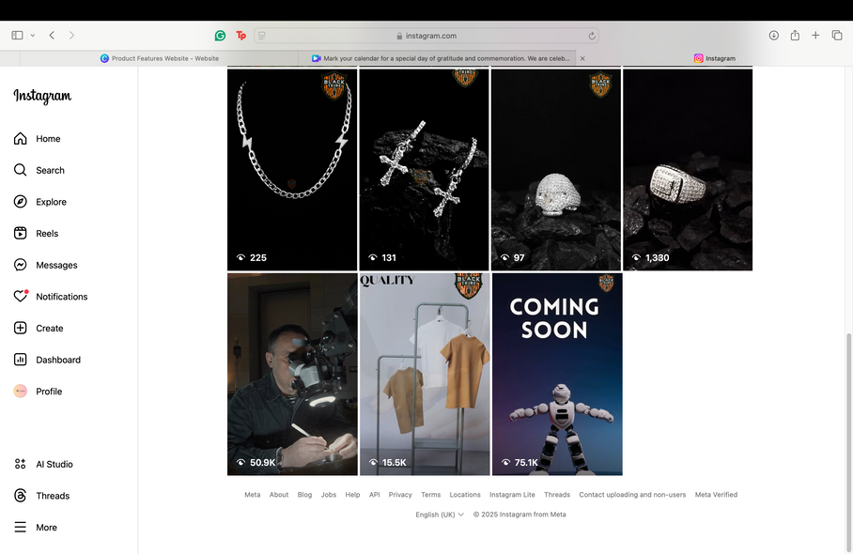Open Notifications via the heart icon

click(x=21, y=297)
